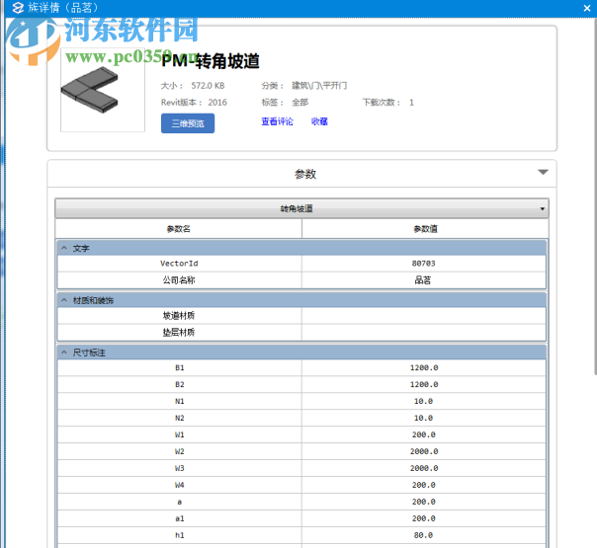
Task: Click the B2 value 1200.0
Action: pos(424,384)
